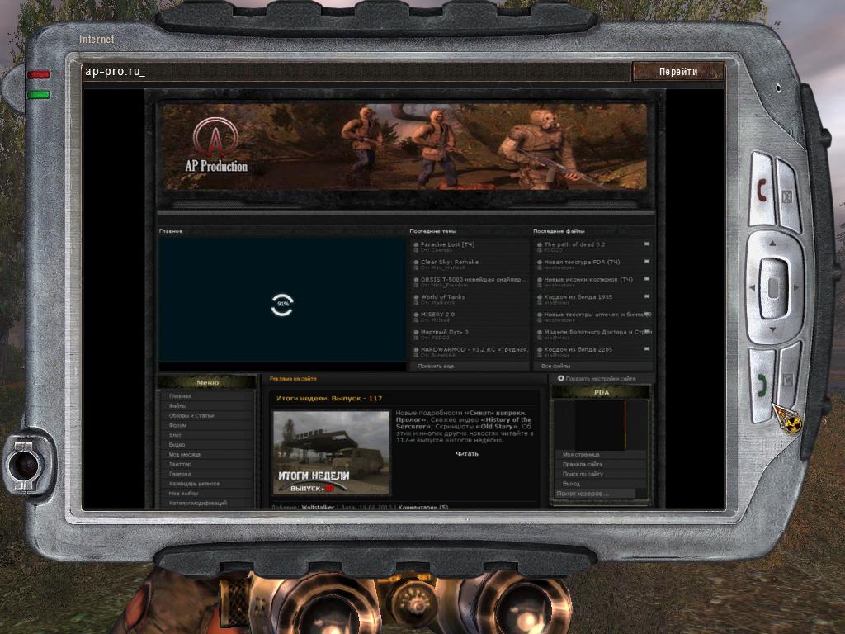
Task: Click the Читать link
Action: (x=467, y=454)
